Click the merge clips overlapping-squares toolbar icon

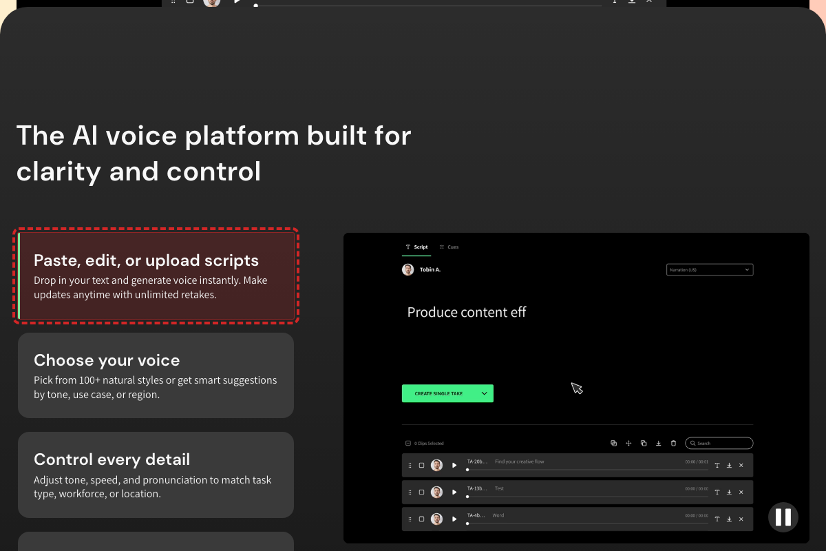tap(613, 444)
